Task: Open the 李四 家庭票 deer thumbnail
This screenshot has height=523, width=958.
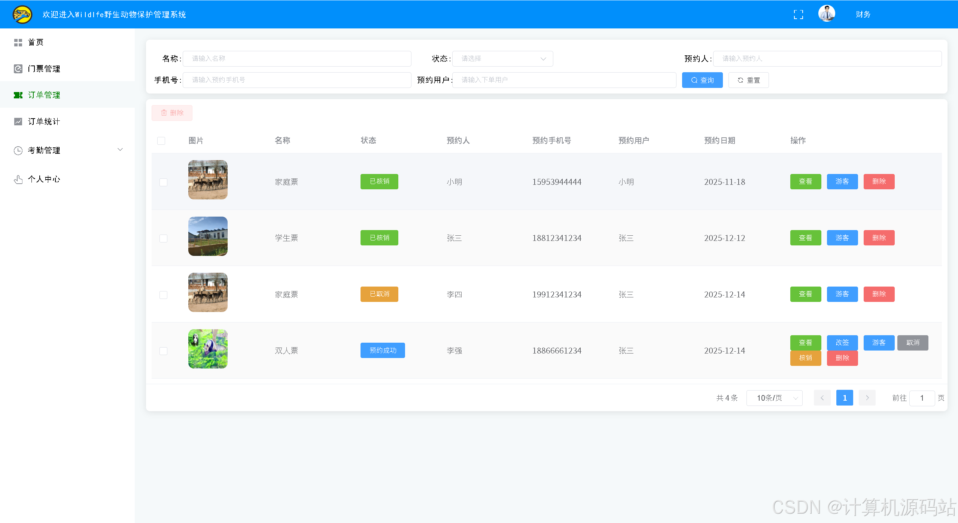Action: click(x=208, y=293)
